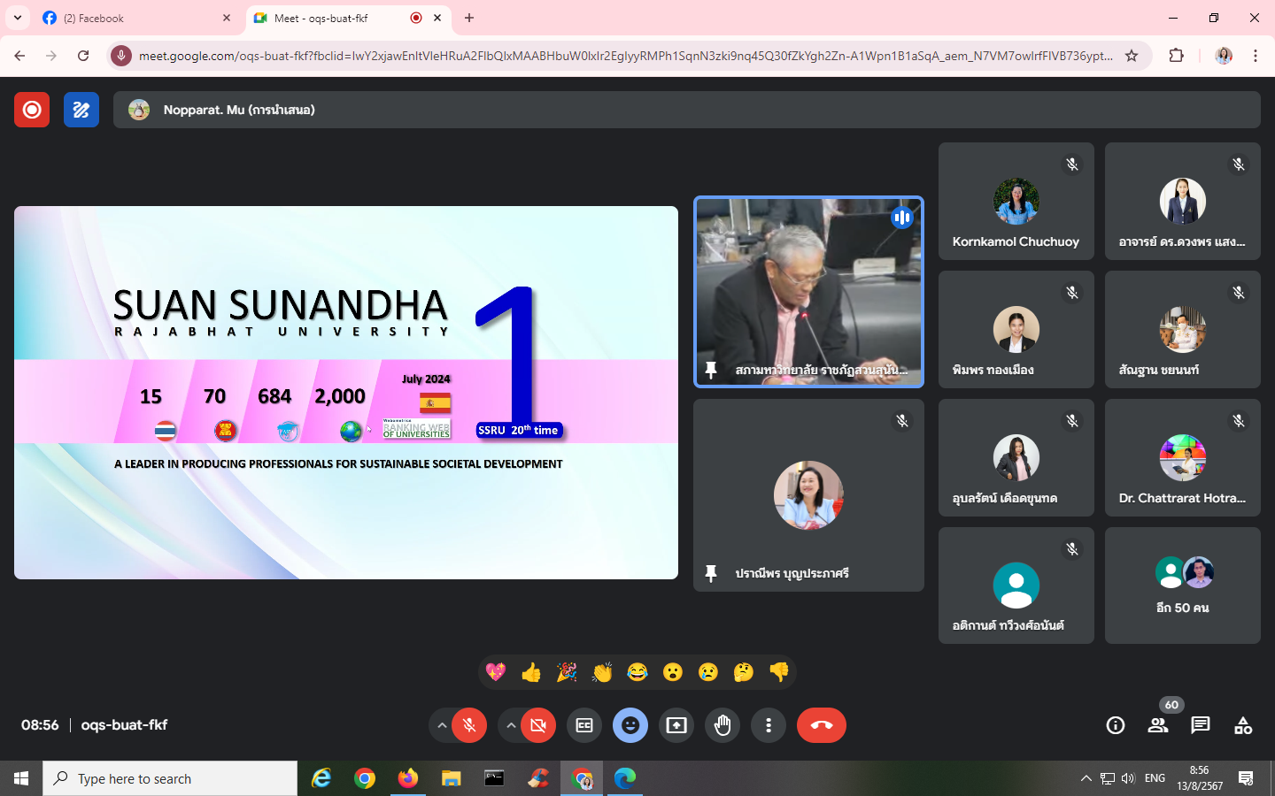The image size is (1275, 796).
Task: Open the activities shapes icon
Action: [x=1243, y=725]
